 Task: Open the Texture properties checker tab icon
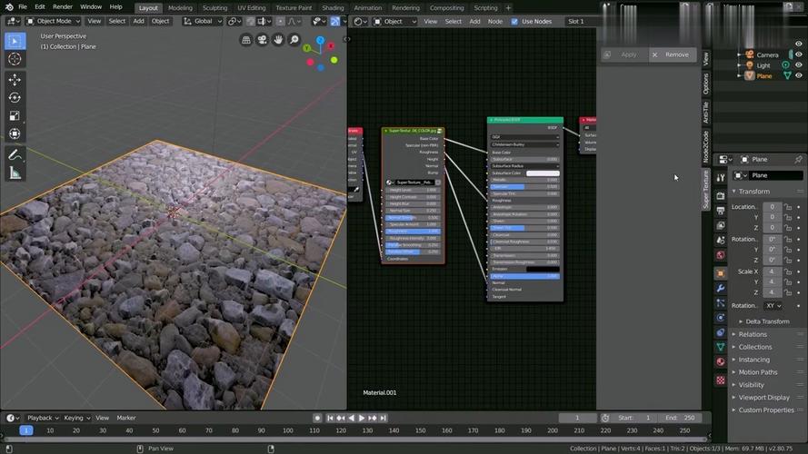click(x=721, y=380)
